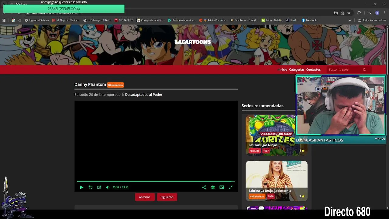Select the Fox Kids tag

point(254,151)
